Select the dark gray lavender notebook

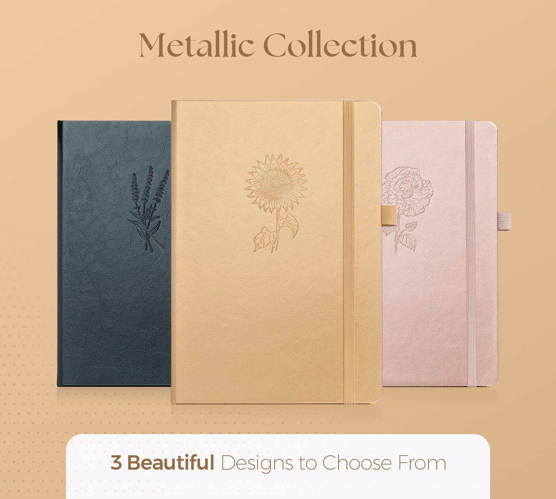pos(114,253)
